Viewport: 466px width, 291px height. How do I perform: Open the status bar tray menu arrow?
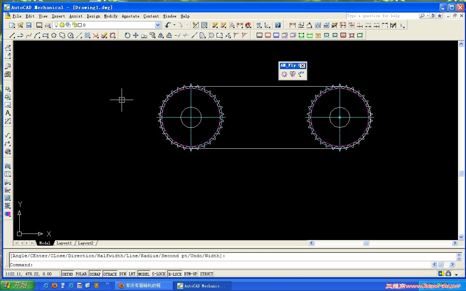point(457,274)
